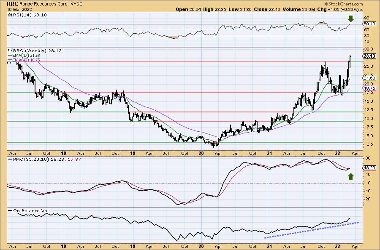The height and width of the screenshot is (250, 380).
Task: Click the 69.10 RSI value tag
Action: pyautogui.click(x=369, y=24)
